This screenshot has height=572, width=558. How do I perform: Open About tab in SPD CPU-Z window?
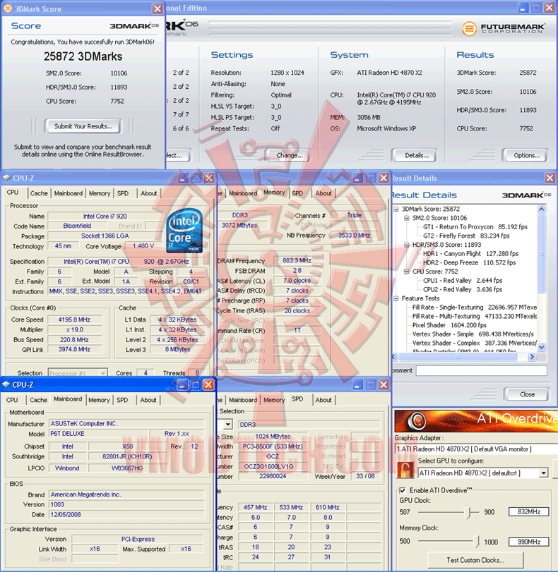pyautogui.click(x=323, y=400)
